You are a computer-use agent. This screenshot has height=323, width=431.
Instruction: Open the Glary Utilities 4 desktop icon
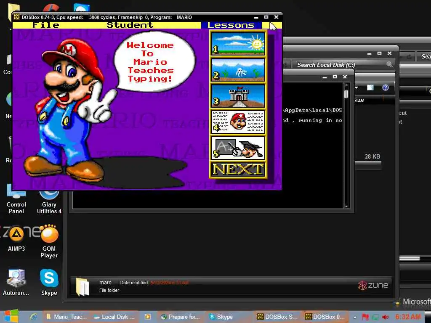(49, 202)
